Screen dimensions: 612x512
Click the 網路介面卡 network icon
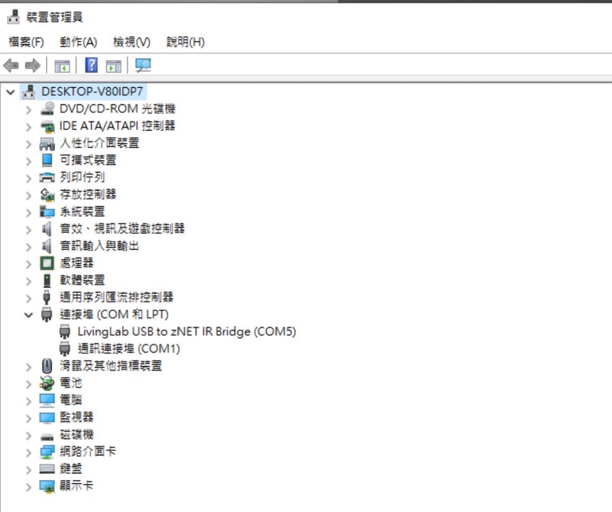pyautogui.click(x=47, y=452)
